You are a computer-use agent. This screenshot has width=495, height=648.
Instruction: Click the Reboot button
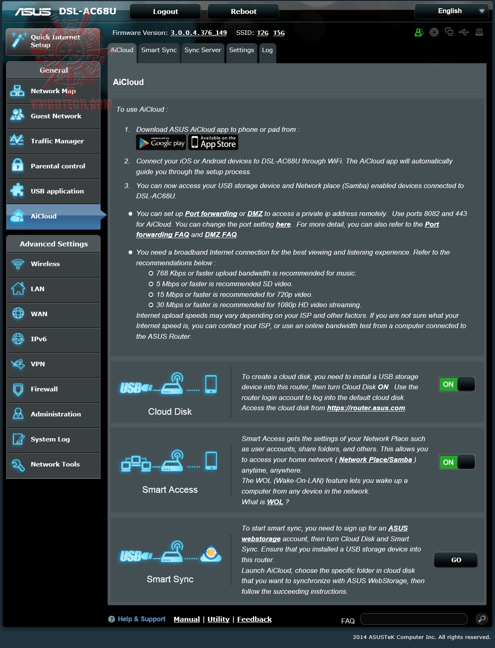point(243,11)
